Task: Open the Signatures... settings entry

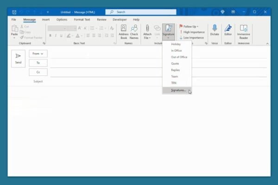Action: click(177, 90)
